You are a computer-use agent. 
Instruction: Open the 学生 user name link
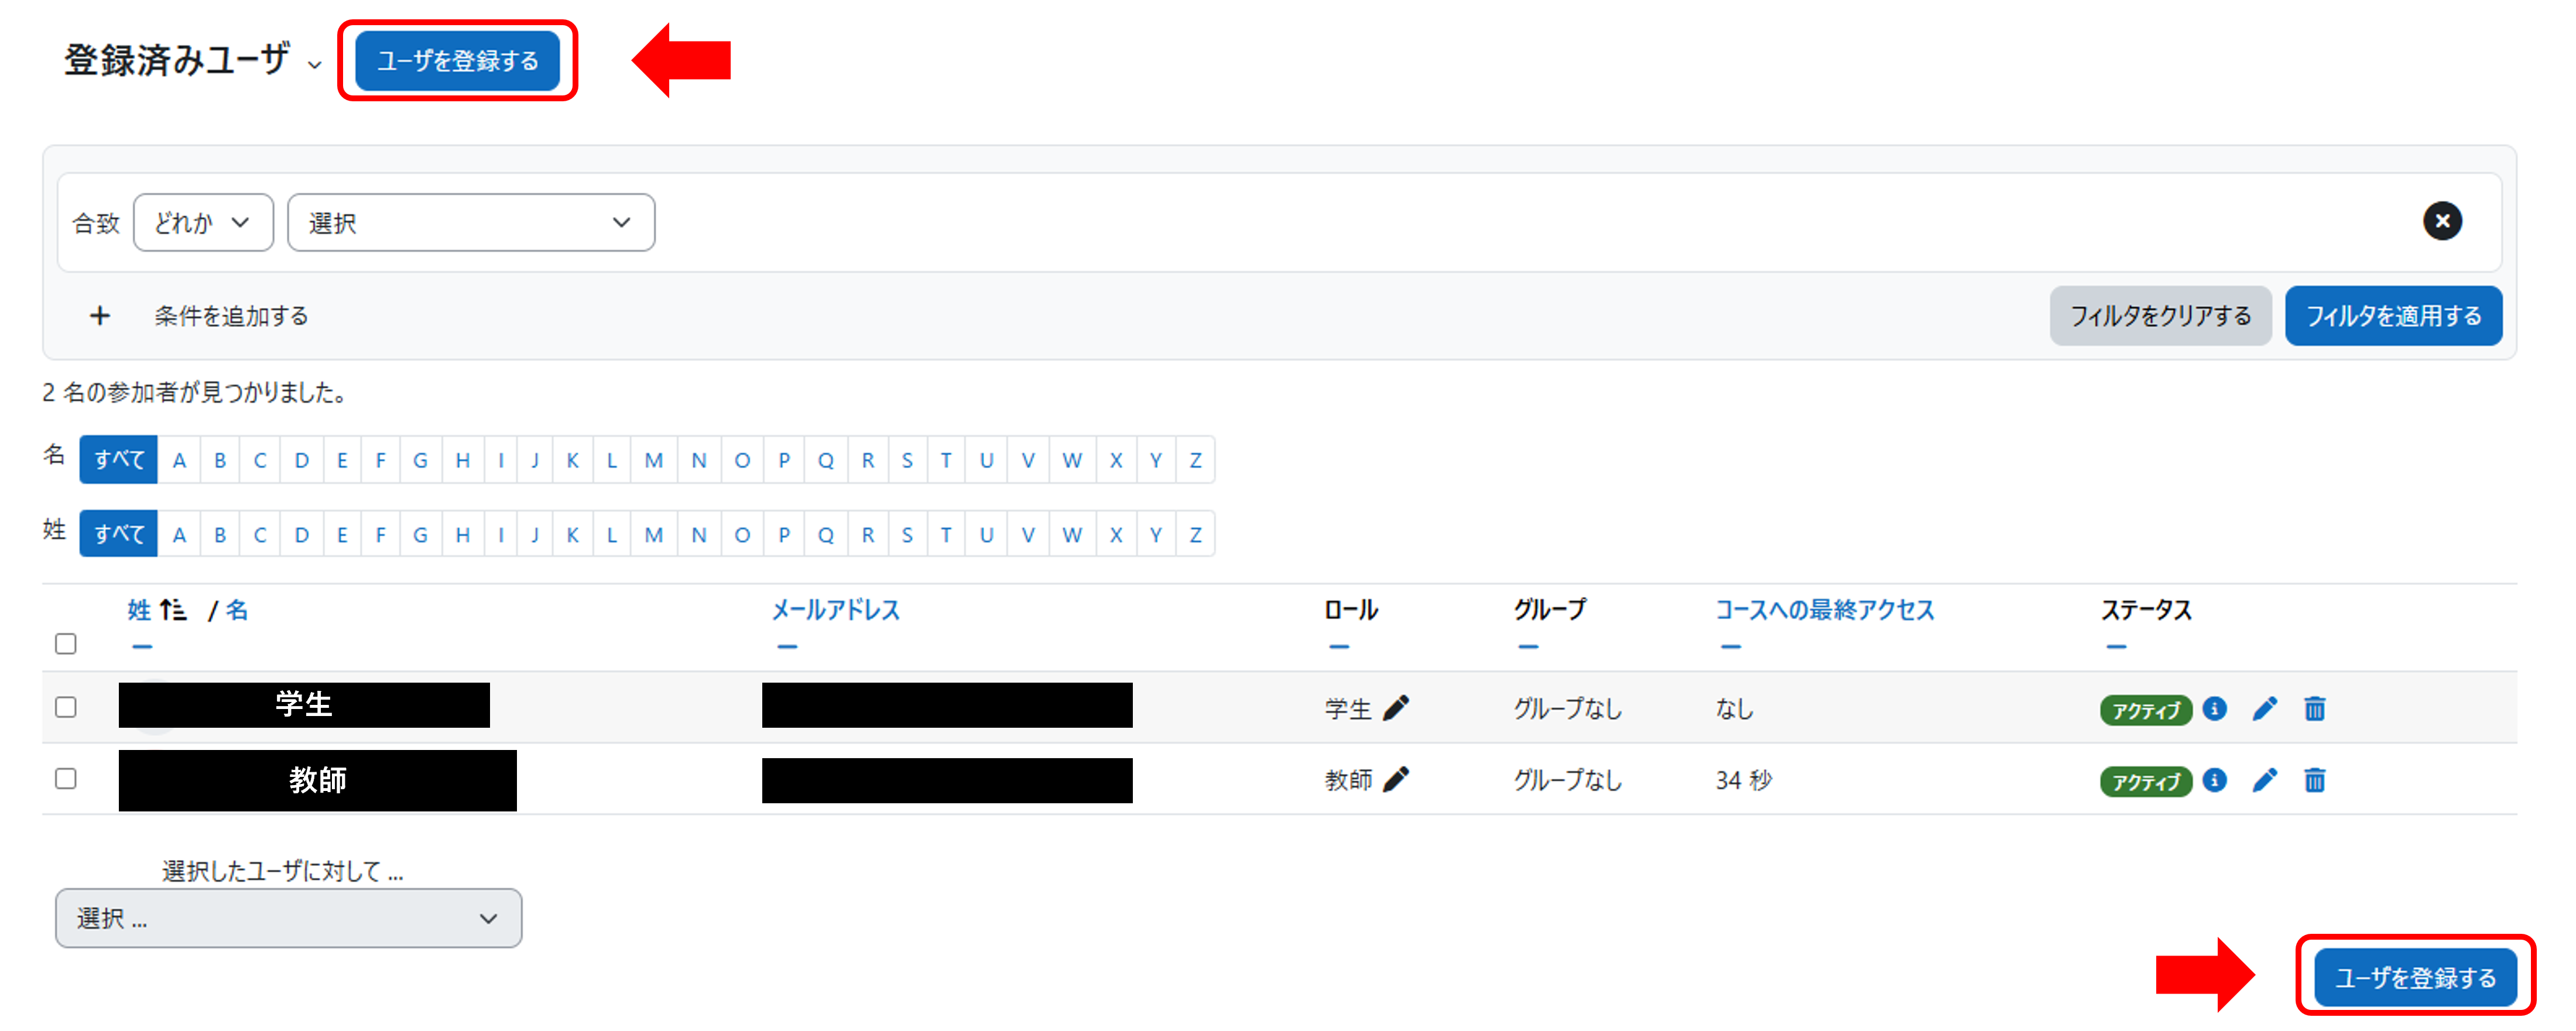tap(304, 704)
